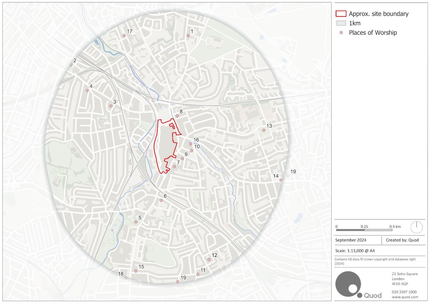Click the phone number 020 3597 1000

click(x=404, y=292)
